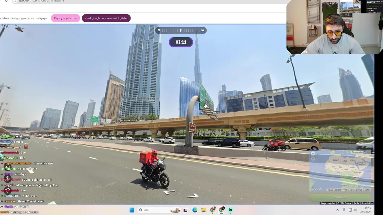Screen dimensions: 383x215
Task: Open the bottom bar Şartlar link
Action: [356, 203]
